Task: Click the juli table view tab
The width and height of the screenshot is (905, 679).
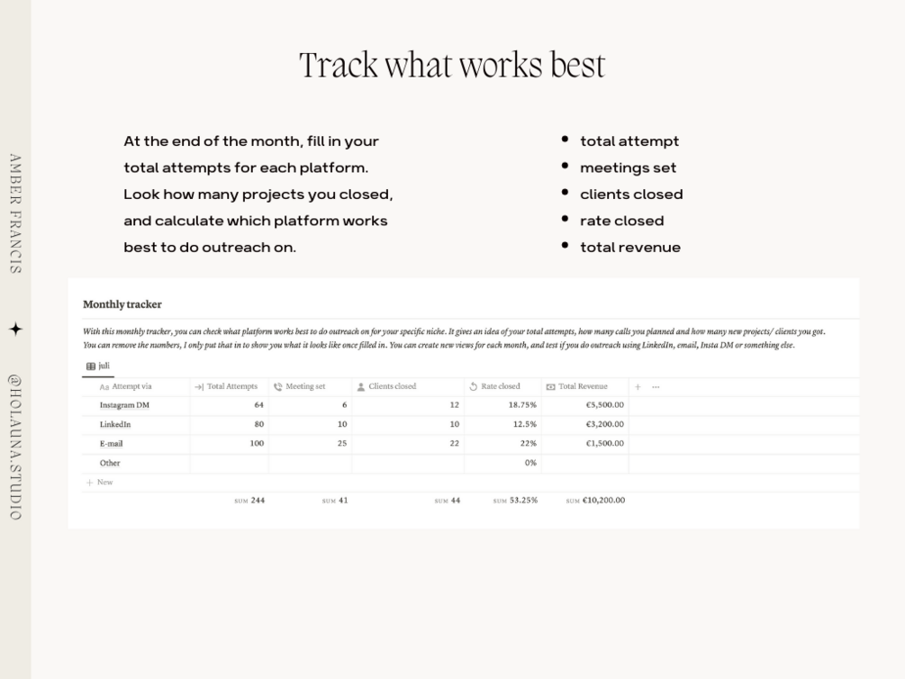Action: pyautogui.click(x=98, y=367)
